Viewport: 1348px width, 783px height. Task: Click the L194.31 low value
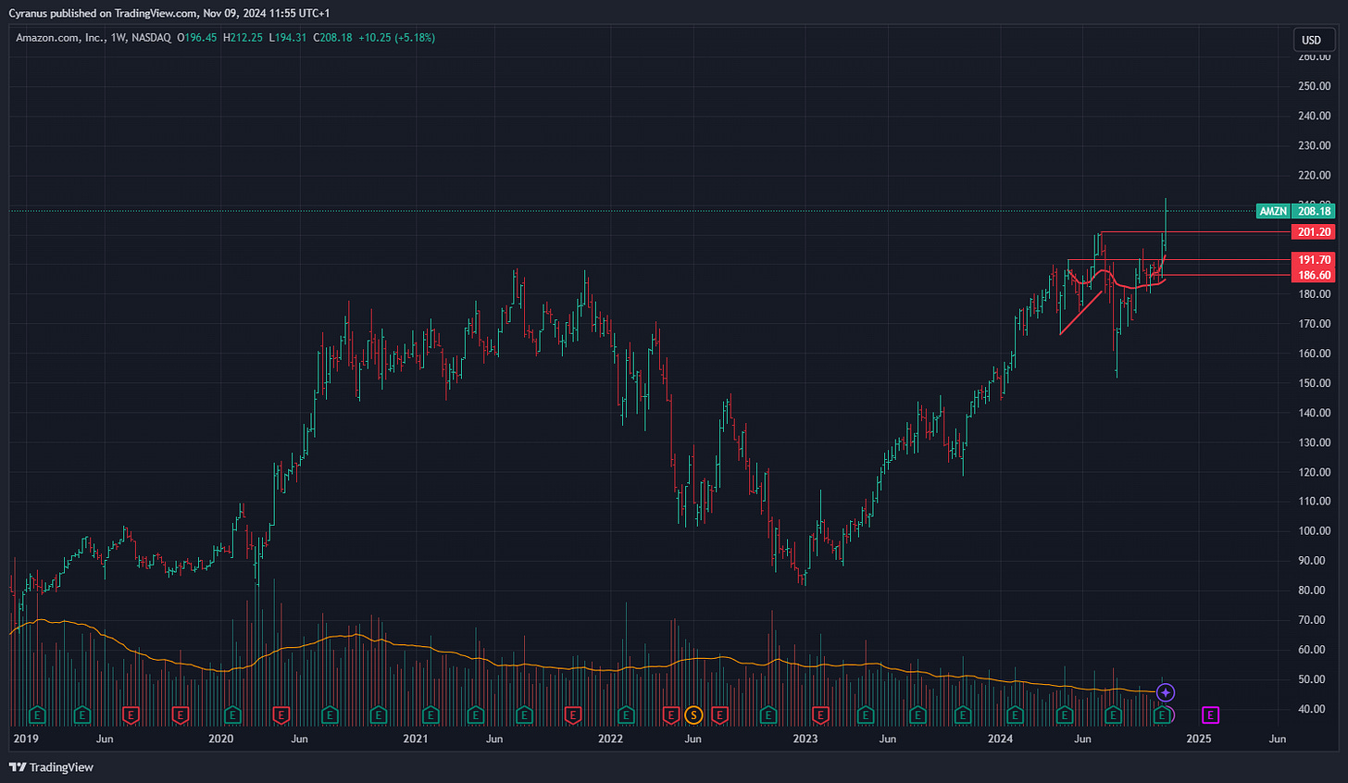click(287, 38)
